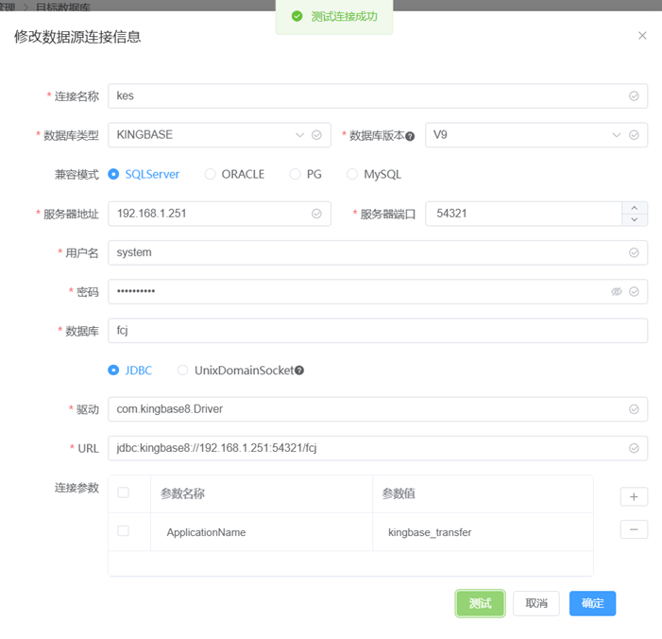Close the data source connection dialog

coord(642,36)
